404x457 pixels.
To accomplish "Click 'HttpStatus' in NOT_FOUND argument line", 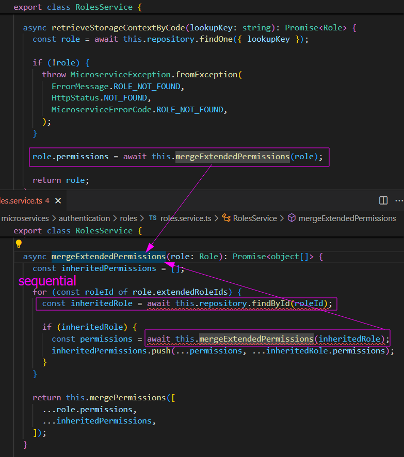I will click(x=75, y=98).
